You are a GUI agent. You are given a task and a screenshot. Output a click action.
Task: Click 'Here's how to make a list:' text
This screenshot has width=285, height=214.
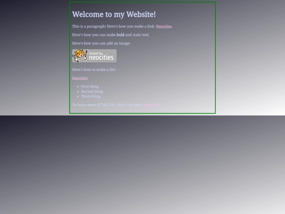click(x=94, y=70)
